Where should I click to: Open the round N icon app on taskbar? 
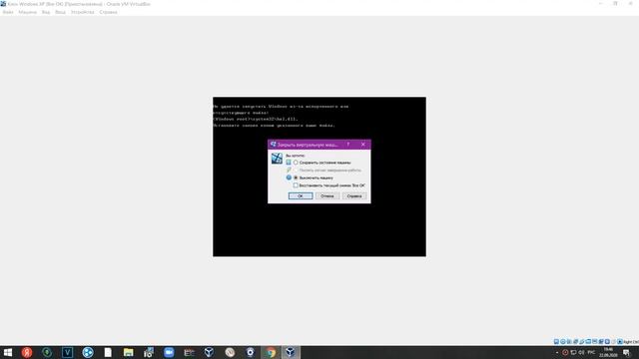(230, 352)
